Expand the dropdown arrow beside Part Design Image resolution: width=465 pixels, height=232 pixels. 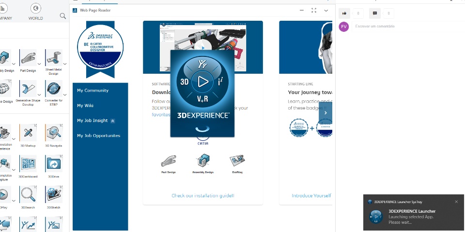tap(39, 64)
